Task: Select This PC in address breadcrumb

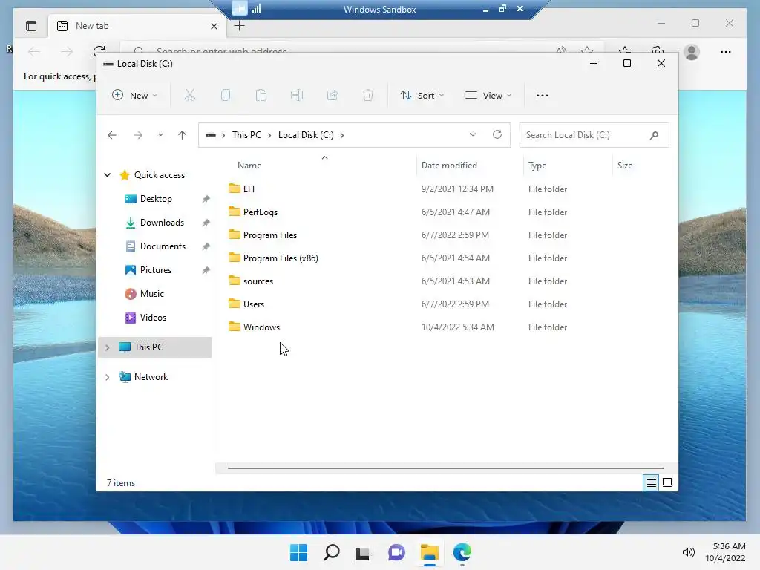Action: (246, 135)
